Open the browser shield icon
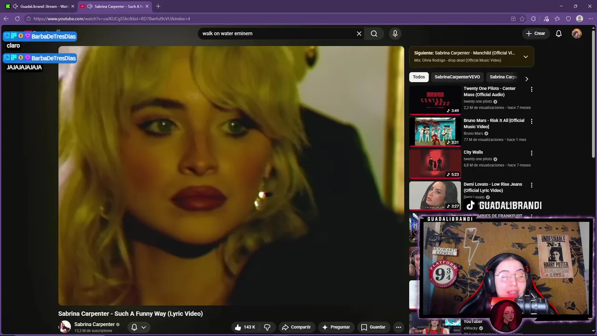 (x=568, y=19)
